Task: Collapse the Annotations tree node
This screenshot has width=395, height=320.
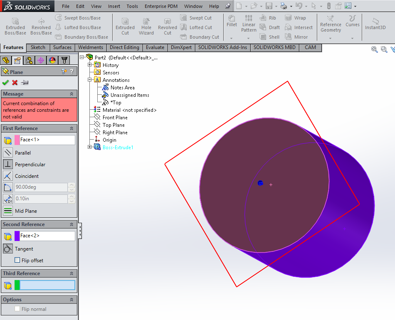Action: pos(90,80)
